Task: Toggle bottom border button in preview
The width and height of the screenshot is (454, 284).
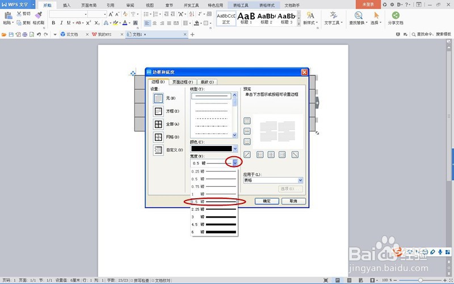Action: click(x=247, y=141)
